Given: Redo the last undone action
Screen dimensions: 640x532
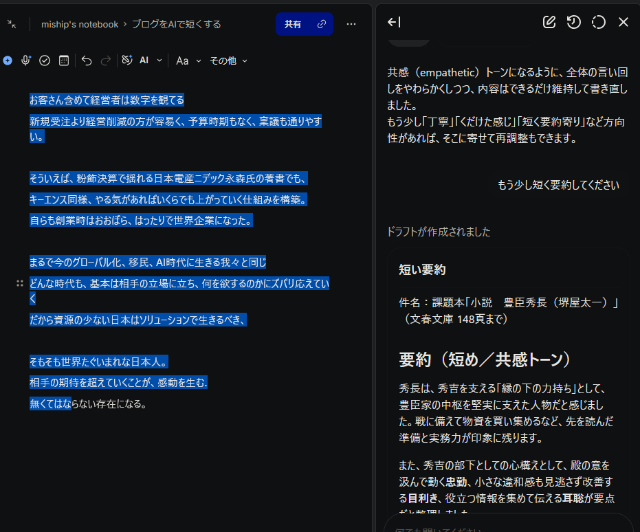Looking at the screenshot, I should (x=106, y=60).
